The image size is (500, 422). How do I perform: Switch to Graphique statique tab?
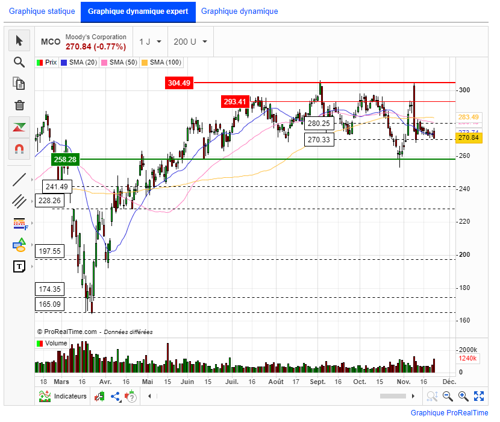click(42, 11)
